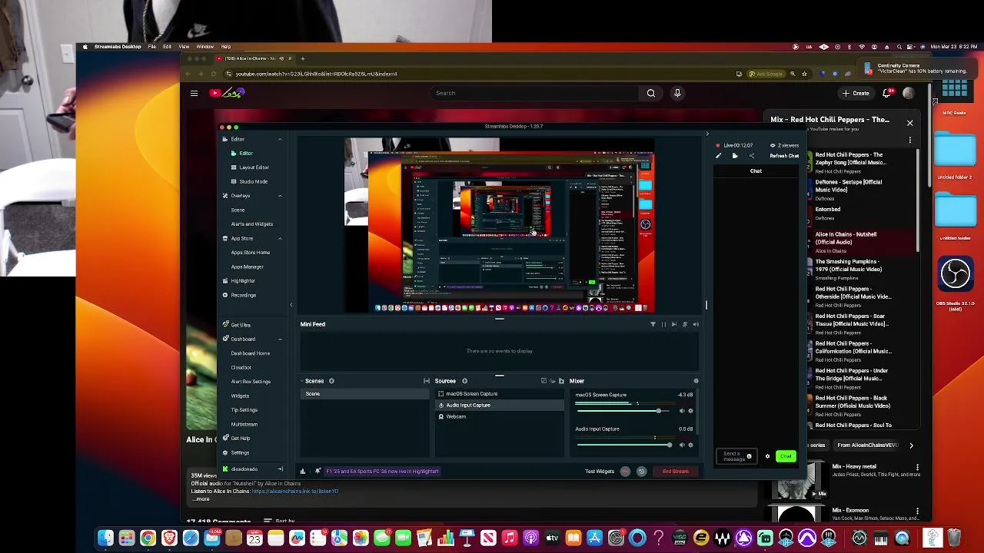Image resolution: width=984 pixels, height=553 pixels.
Task: Click the YouTube search magnifier button
Action: pos(651,93)
